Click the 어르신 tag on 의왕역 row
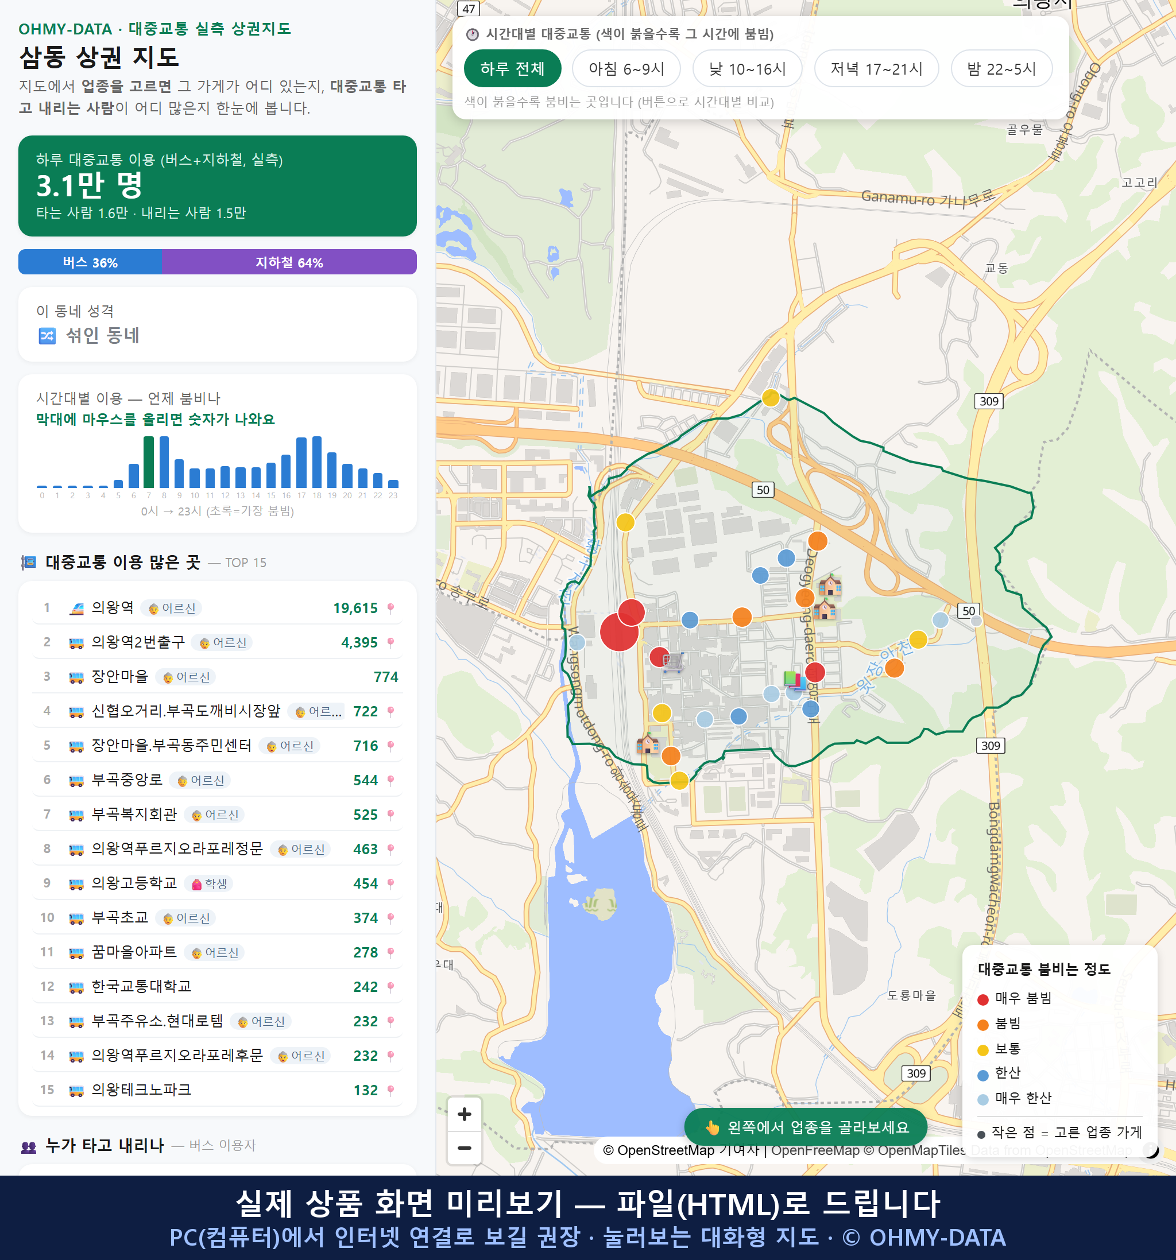Viewport: 1176px width, 1260px height. click(172, 608)
